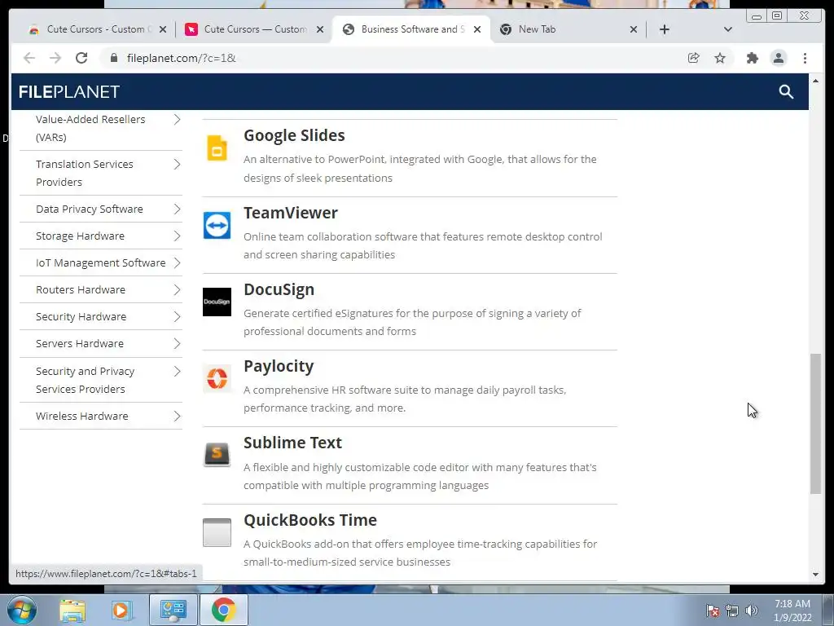Open the tab search dropdown arrow
834x626 pixels.
click(728, 29)
